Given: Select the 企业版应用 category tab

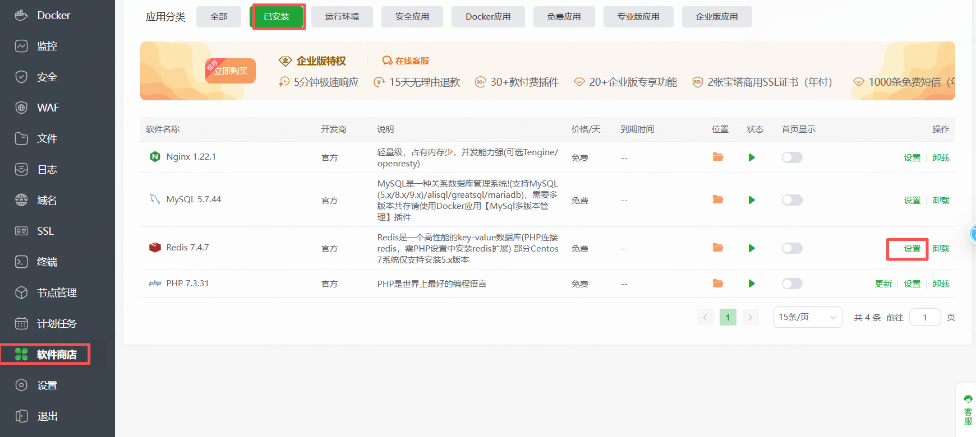Looking at the screenshot, I should (717, 17).
